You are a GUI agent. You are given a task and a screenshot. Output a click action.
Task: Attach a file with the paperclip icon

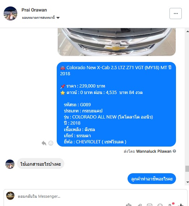click(x=139, y=205)
